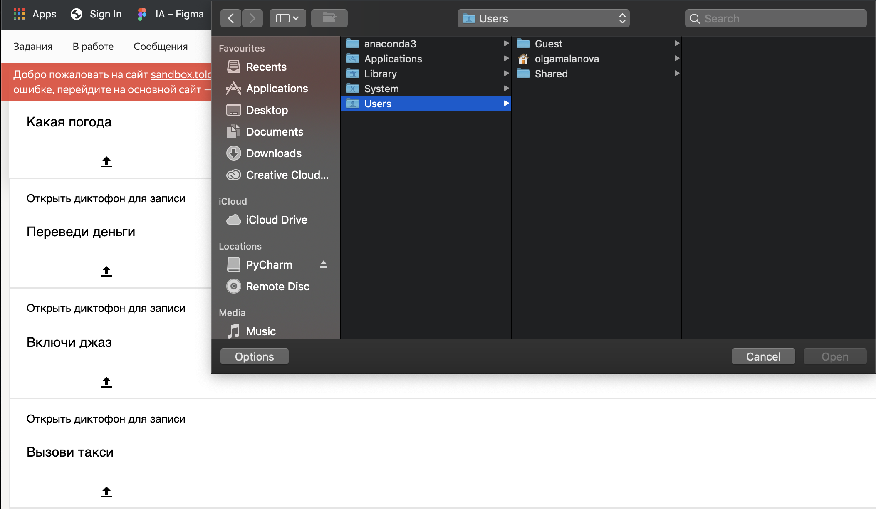This screenshot has height=509, width=876.
Task: Expand the anaconda3 folder
Action: tap(390, 44)
